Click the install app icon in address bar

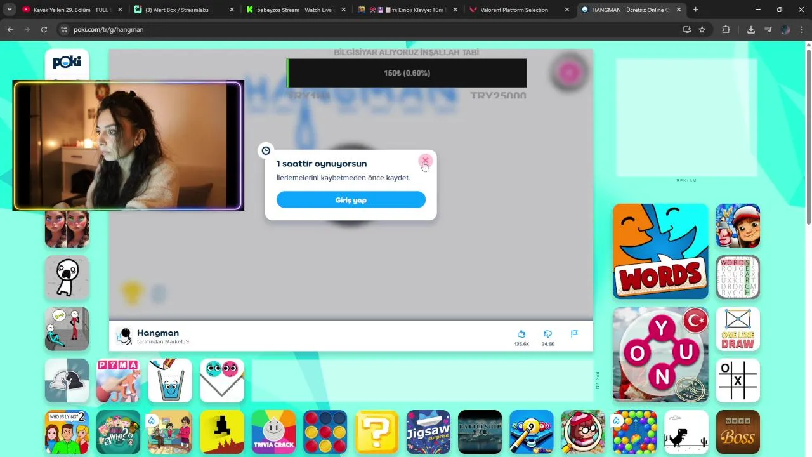pos(686,29)
